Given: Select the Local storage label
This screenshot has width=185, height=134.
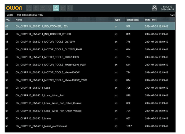Looking at the screenshot, I should pos(10,15).
